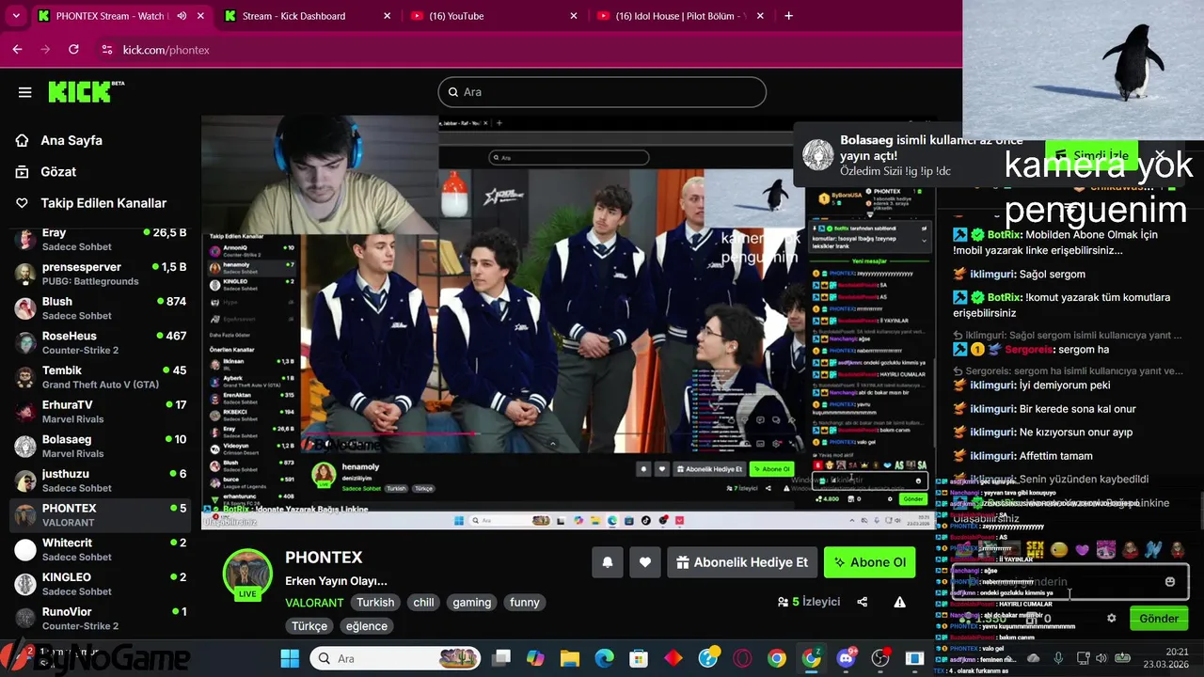Viewport: 1204px width, 677px height.
Task: Select the chill tag
Action: tap(424, 602)
